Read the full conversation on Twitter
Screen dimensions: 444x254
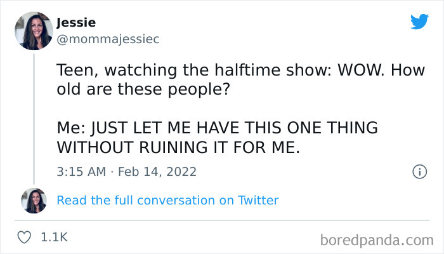167,201
